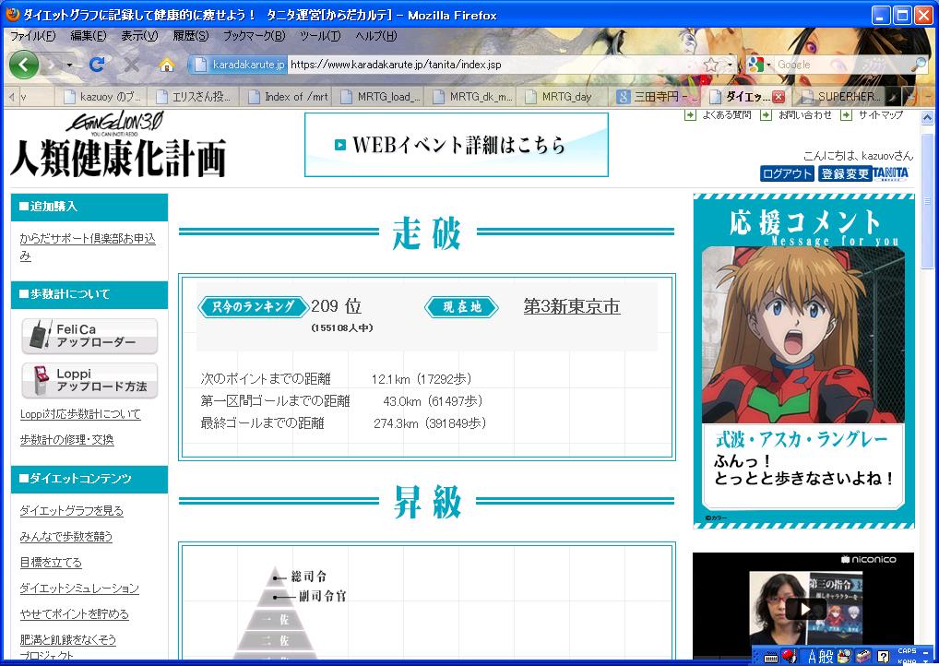The image size is (939, 666).
Task: Switch to the MRTG_dk_m tab
Action: coord(471,97)
